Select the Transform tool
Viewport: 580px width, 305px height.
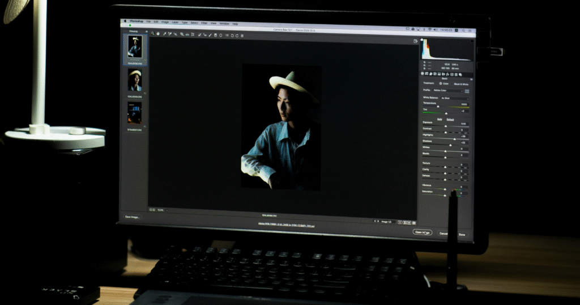coord(193,35)
